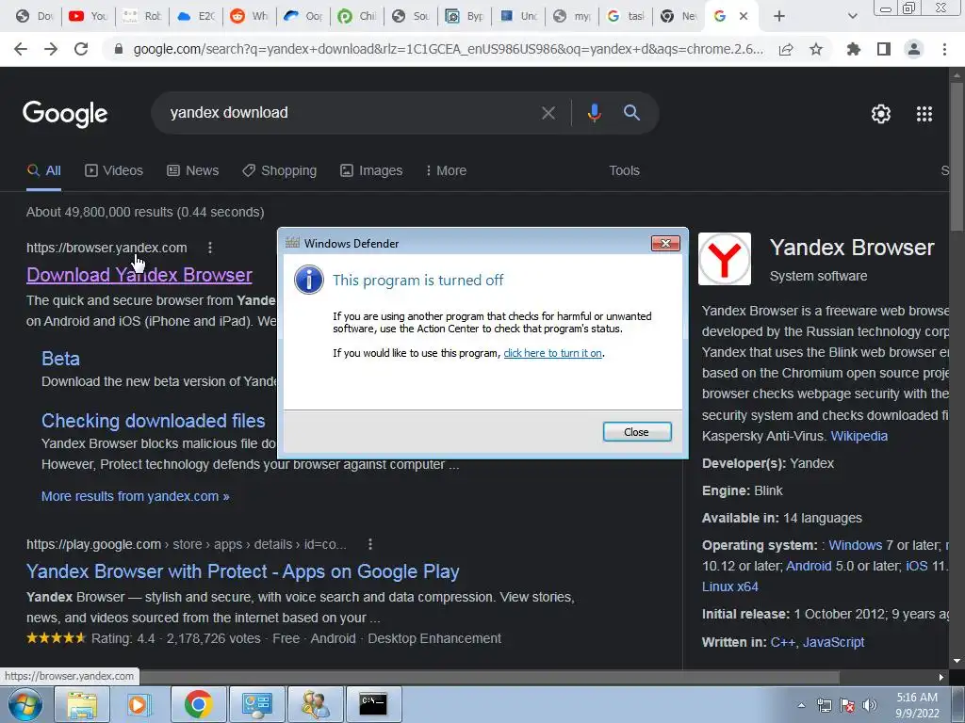Viewport: 965px width, 723px height.
Task: Switch to the YouTube browser tab
Action: [x=88, y=16]
